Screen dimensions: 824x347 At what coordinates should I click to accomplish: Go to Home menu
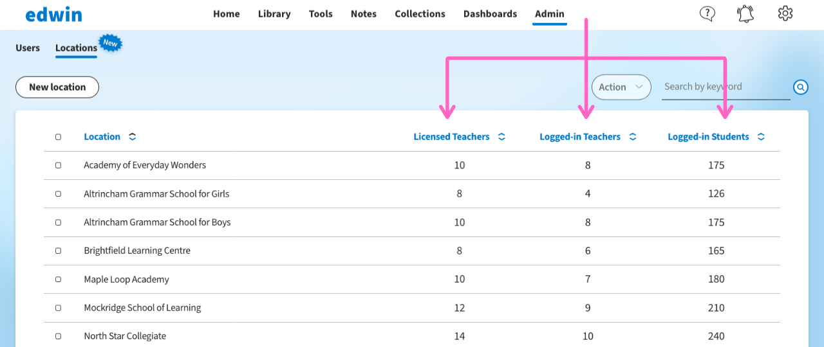tap(227, 13)
